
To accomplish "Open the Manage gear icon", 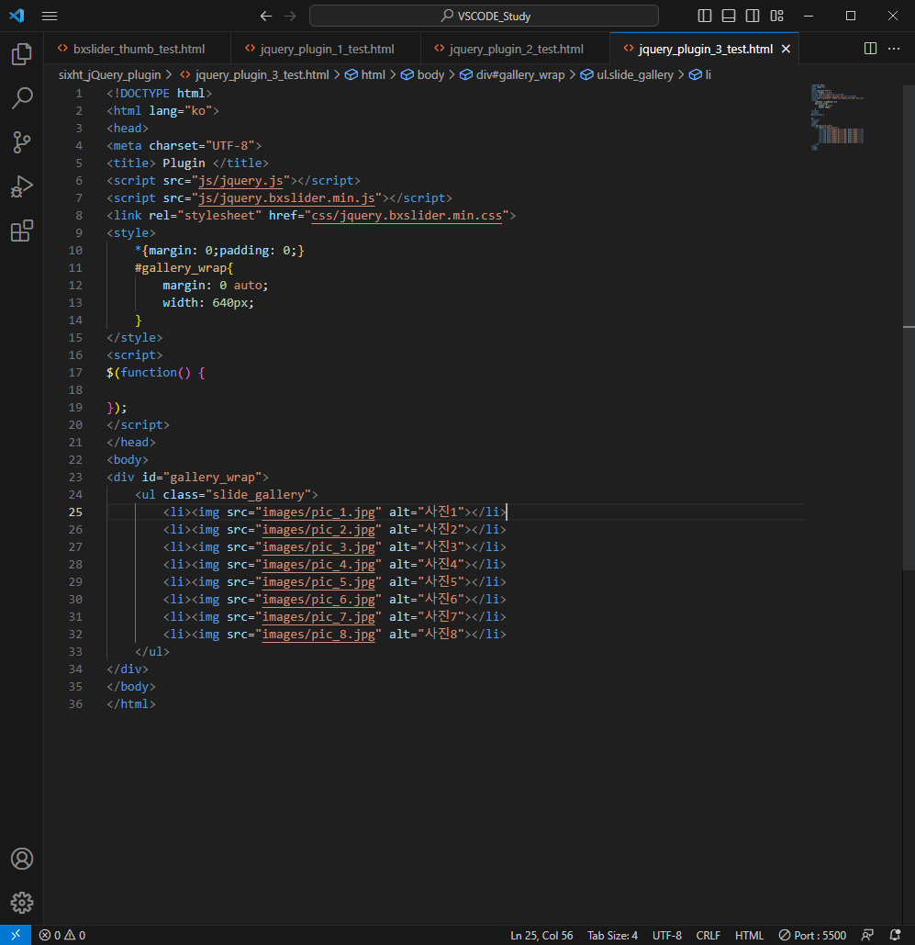I will 22,902.
